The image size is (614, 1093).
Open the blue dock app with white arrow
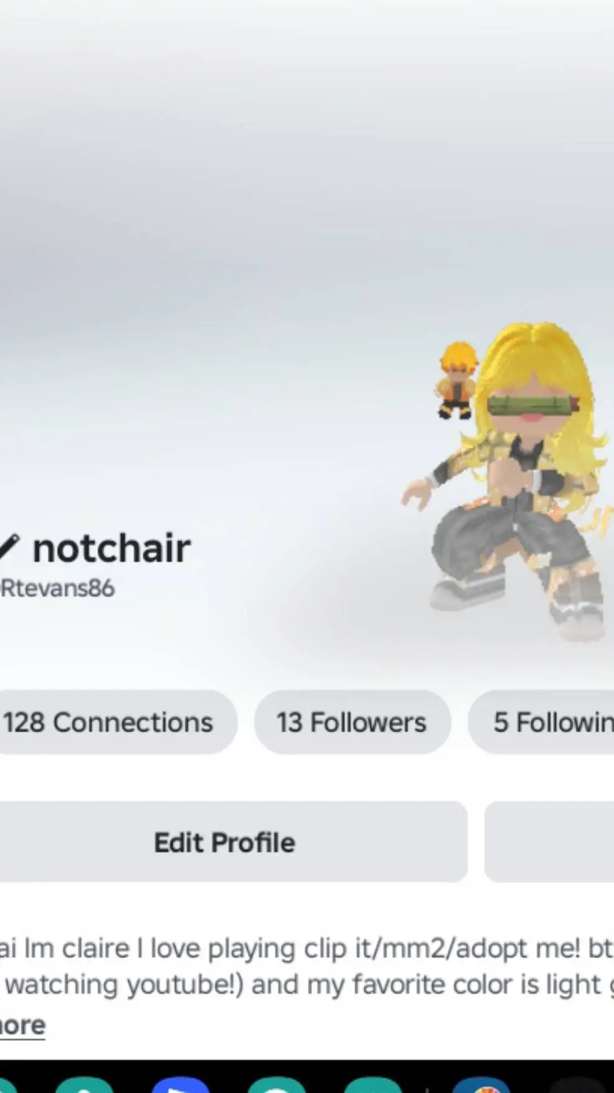point(181,1084)
